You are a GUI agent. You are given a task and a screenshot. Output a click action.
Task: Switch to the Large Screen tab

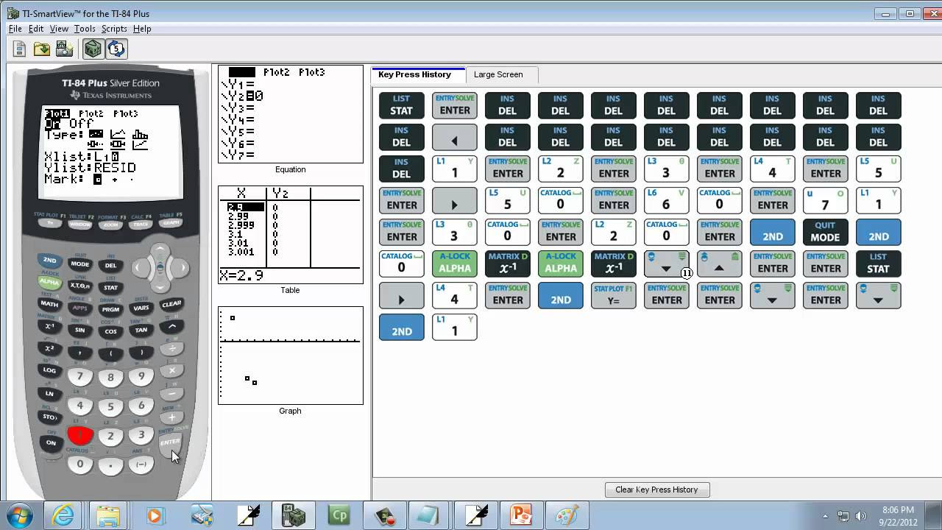pos(498,74)
